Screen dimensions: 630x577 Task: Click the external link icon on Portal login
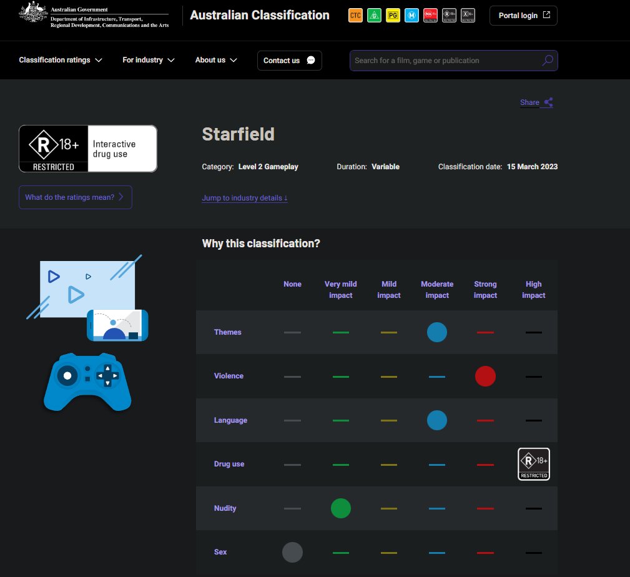click(x=546, y=15)
